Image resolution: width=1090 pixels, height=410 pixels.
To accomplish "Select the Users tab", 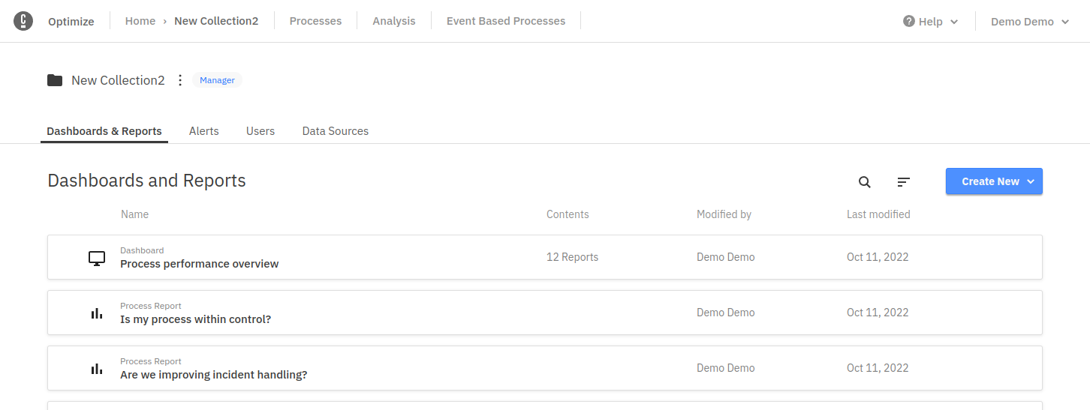I will click(x=260, y=131).
